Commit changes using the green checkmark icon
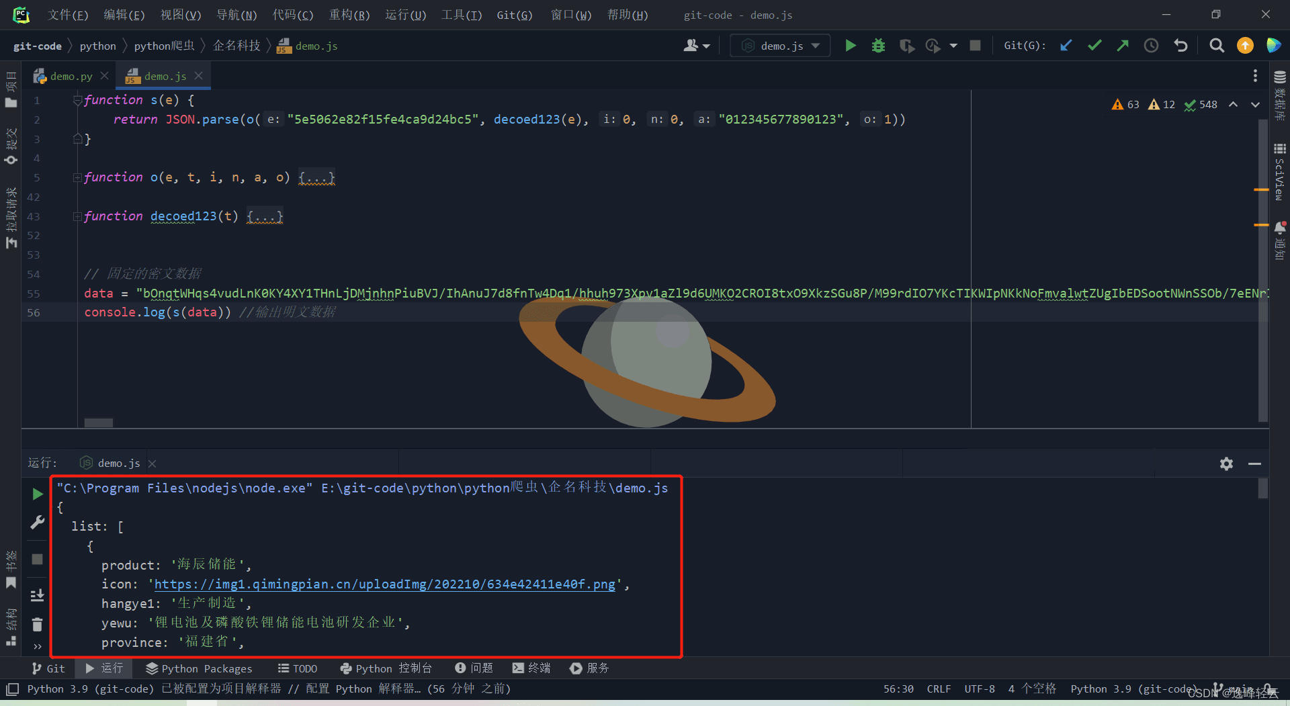The width and height of the screenshot is (1290, 706). point(1094,45)
